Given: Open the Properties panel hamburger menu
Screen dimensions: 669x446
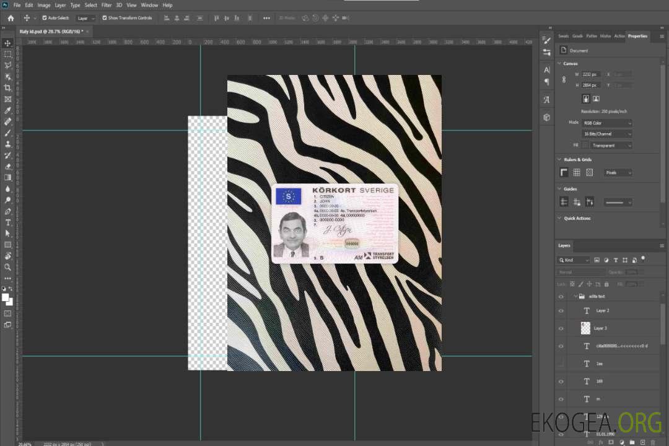Looking at the screenshot, I should click(x=662, y=37).
